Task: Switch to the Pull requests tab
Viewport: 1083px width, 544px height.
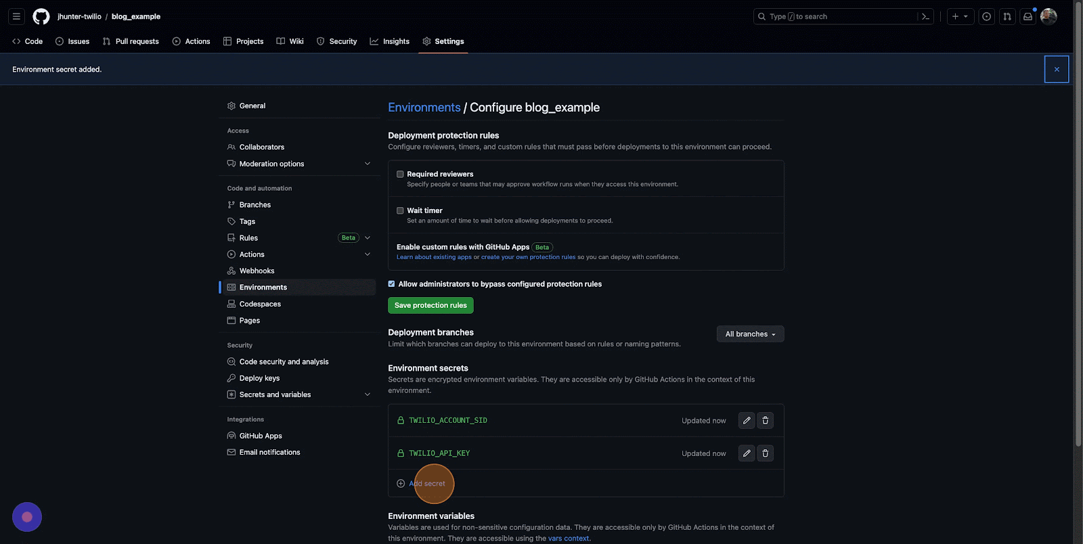Action: [x=131, y=41]
